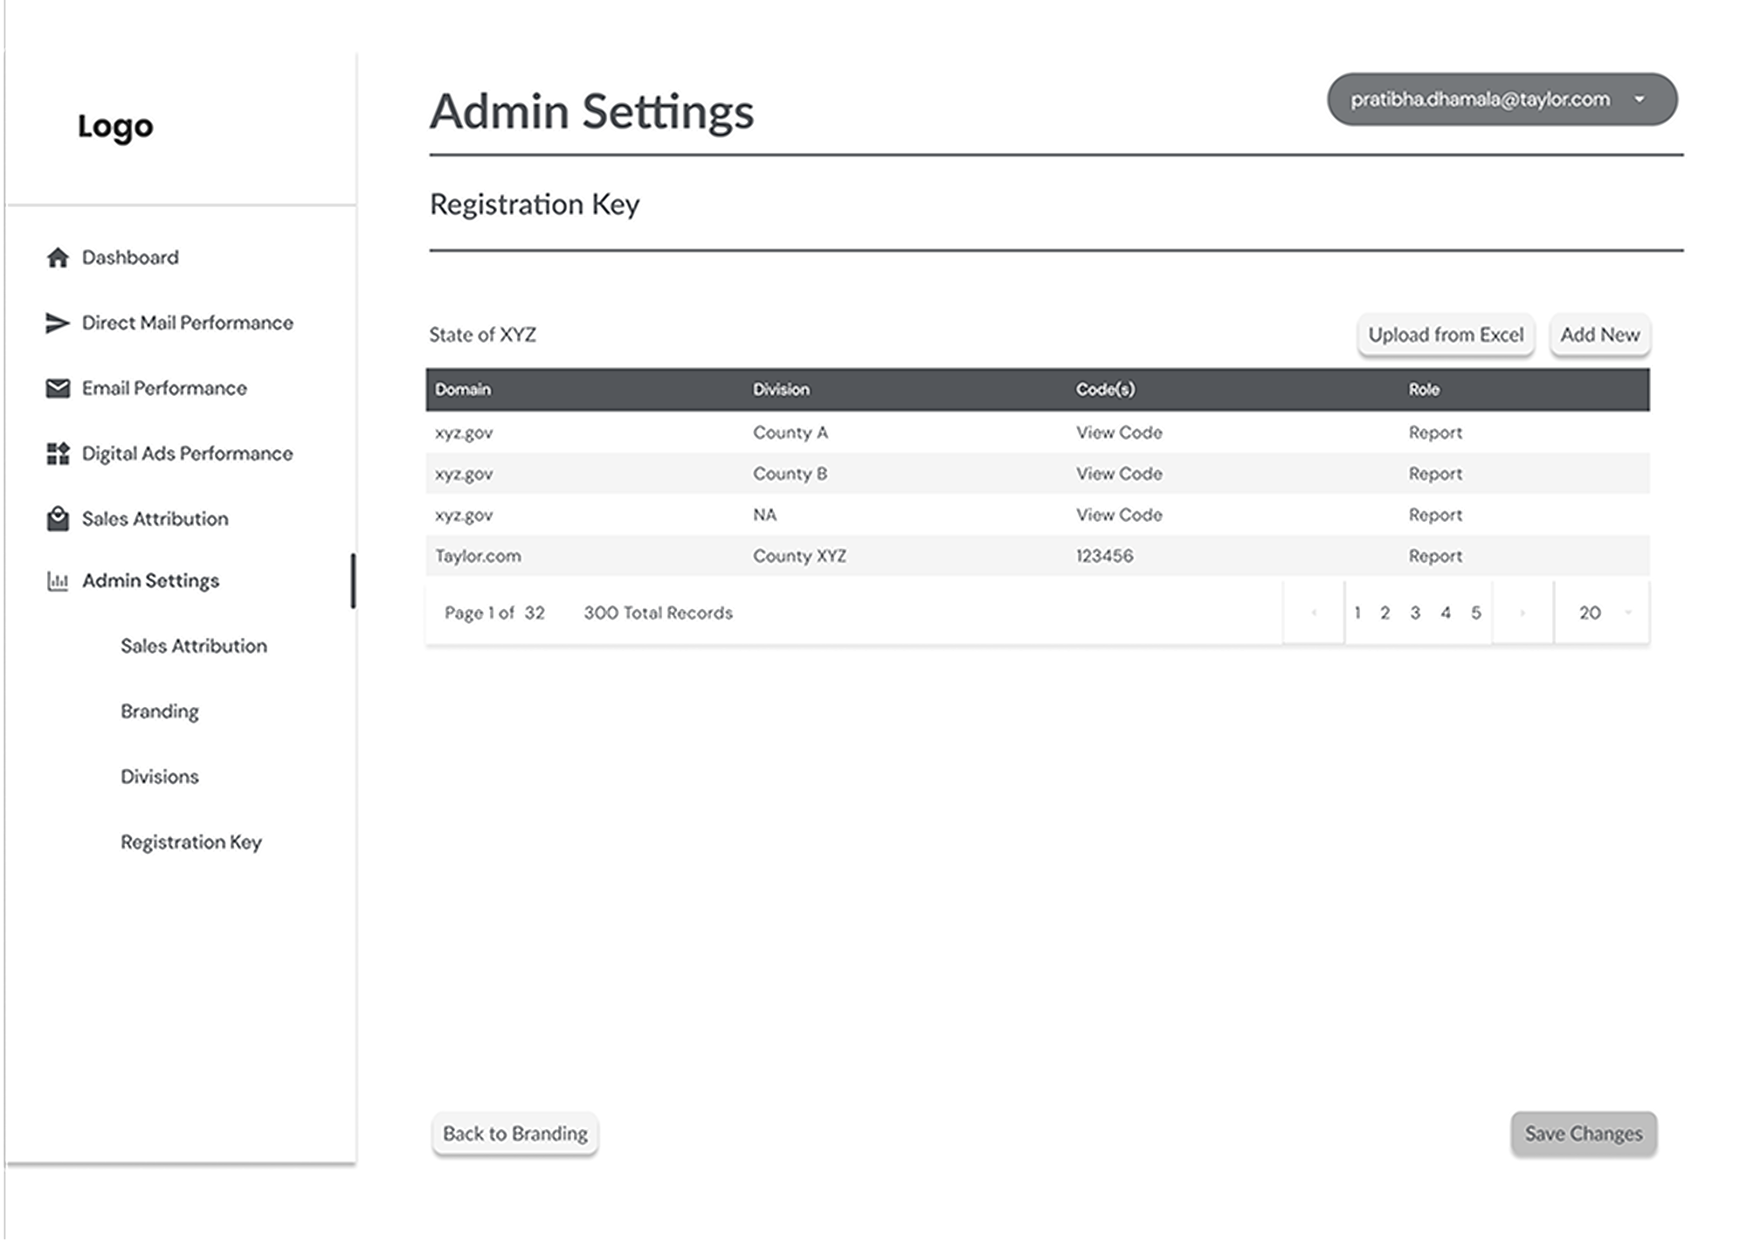Image resolution: width=1747 pixels, height=1240 pixels.
Task: Click the account dropdown caret arrow
Action: click(1640, 100)
